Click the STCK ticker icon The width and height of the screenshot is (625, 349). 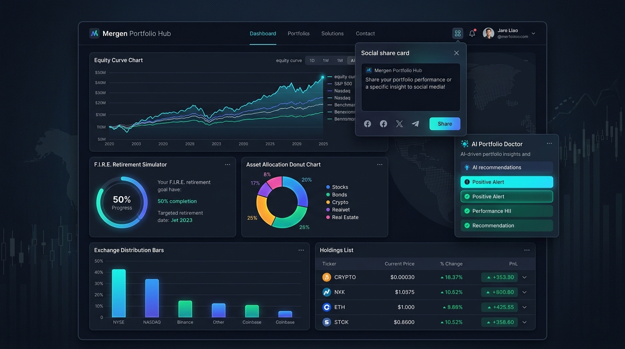tap(327, 322)
